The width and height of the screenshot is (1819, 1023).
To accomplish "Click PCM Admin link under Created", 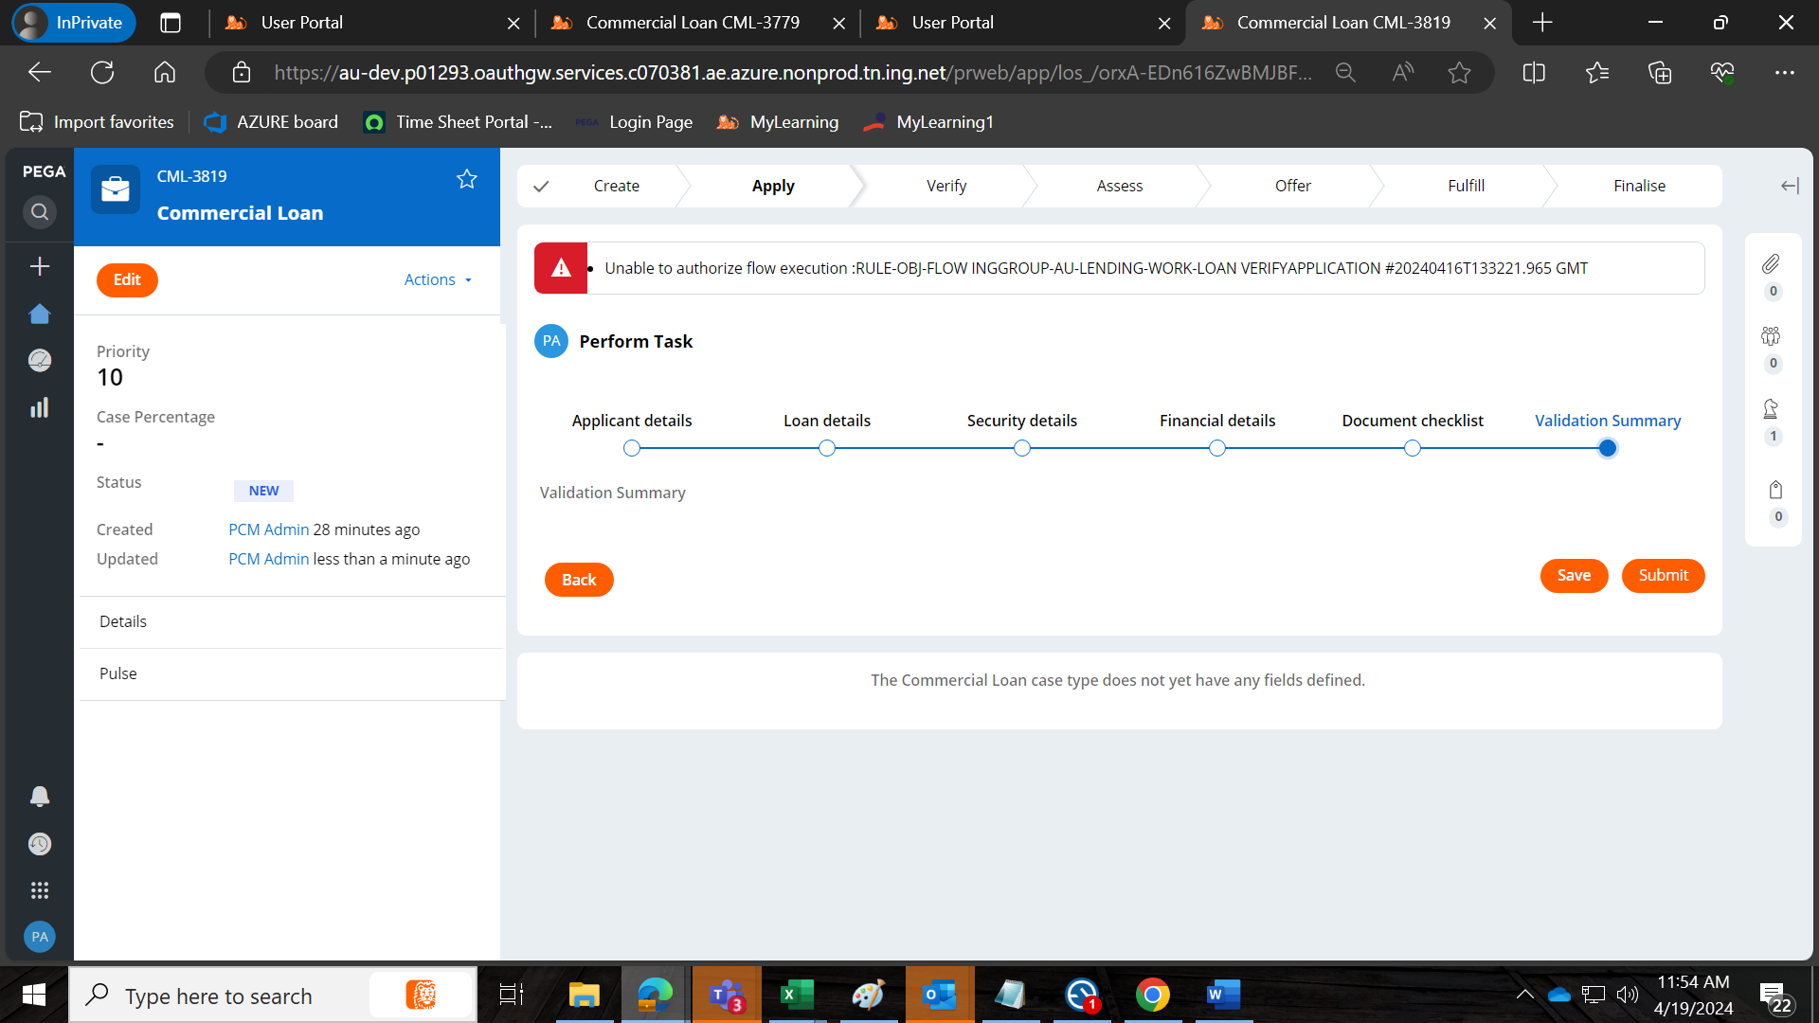I will click(268, 529).
